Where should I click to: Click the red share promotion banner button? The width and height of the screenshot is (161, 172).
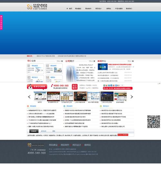118,88
